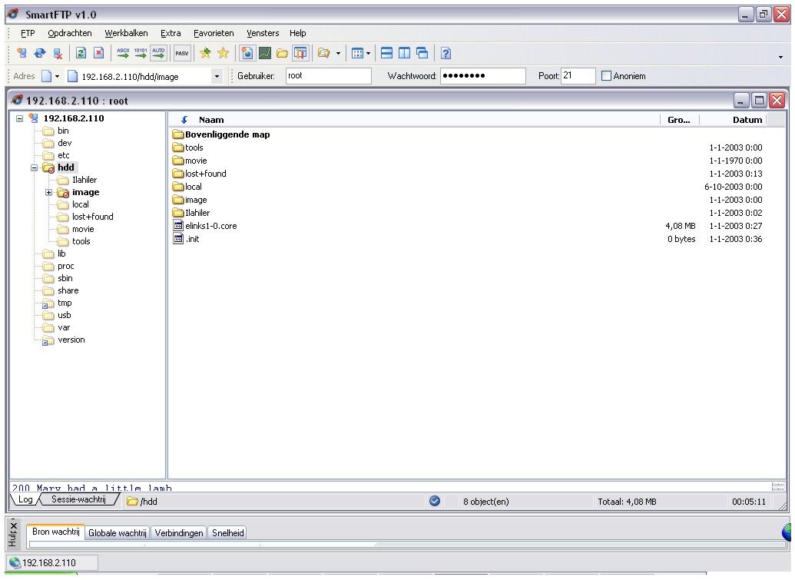This screenshot has height=580, width=795.
Task: Click the Gebruiker input field
Action: coord(329,76)
